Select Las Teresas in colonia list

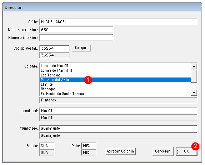click(x=115, y=75)
